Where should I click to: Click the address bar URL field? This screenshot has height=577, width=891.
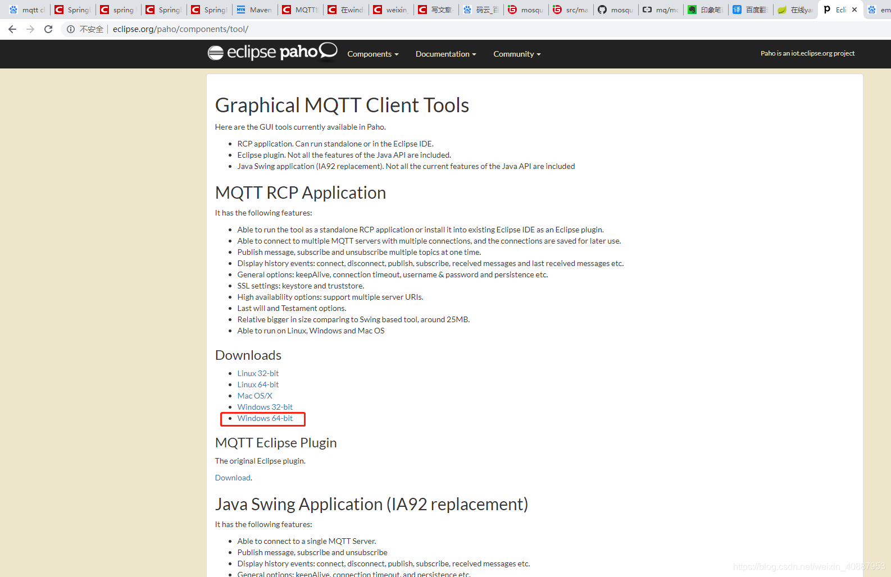coord(180,29)
